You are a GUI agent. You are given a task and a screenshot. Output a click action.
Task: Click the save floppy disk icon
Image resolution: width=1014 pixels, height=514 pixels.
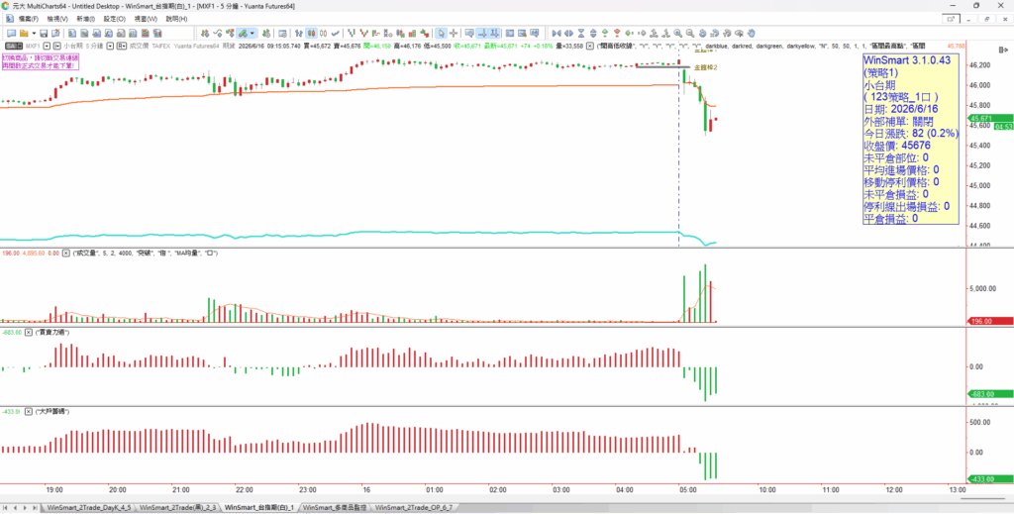click(x=44, y=33)
